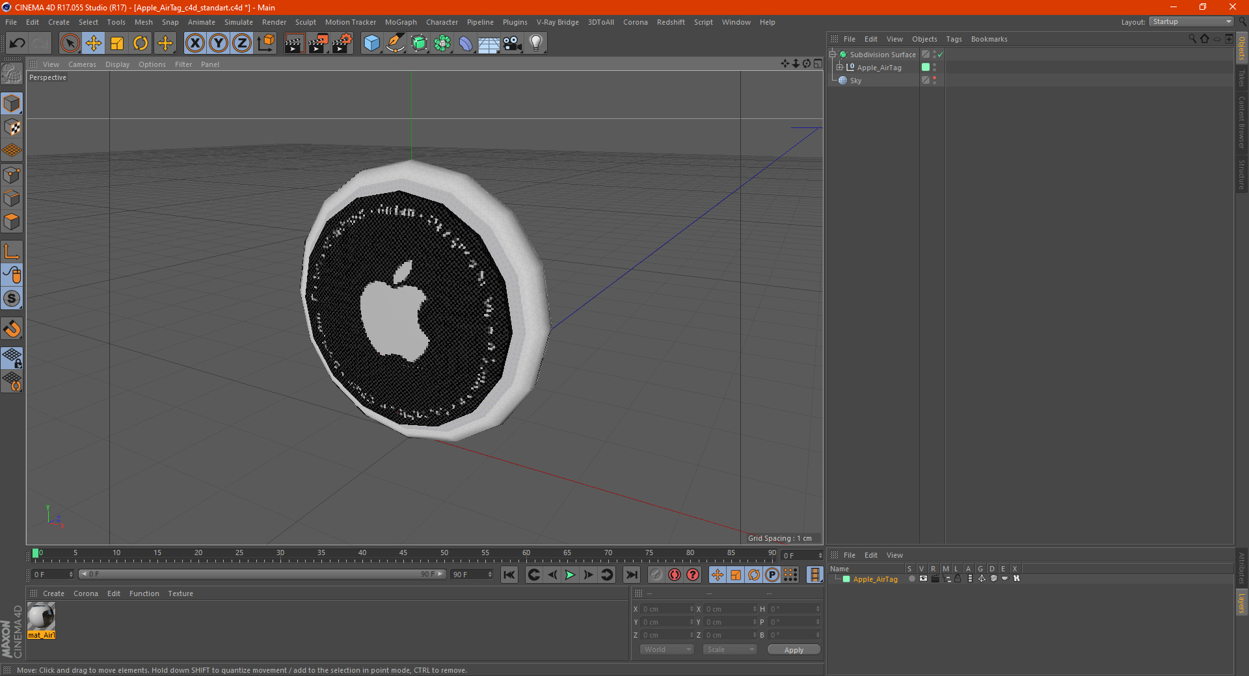Select the Live Selection tool

coord(70,44)
